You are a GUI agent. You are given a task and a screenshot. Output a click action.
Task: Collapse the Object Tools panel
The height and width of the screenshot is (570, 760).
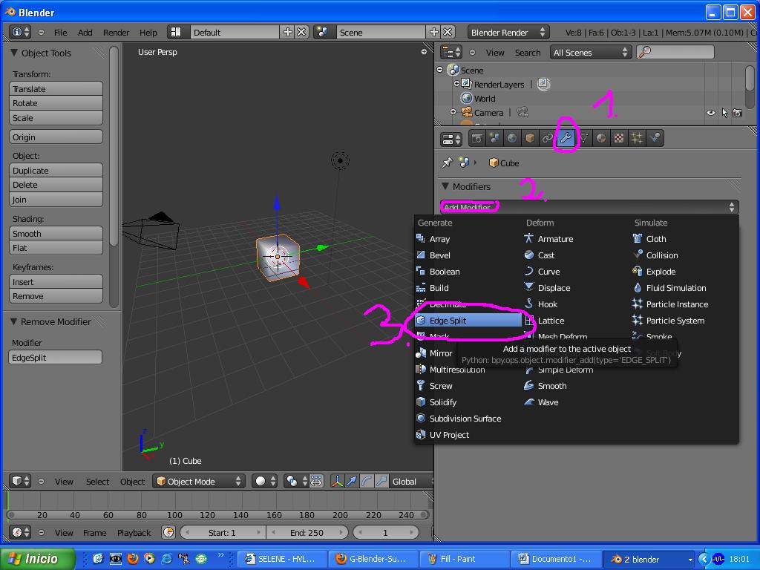point(15,53)
